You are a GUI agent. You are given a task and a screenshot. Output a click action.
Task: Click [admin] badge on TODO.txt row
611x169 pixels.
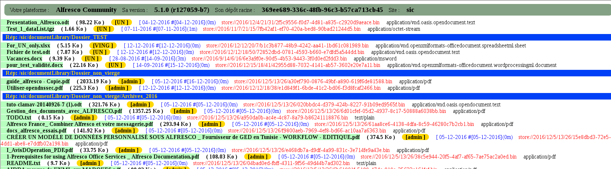pyautogui.click(x=84, y=118)
